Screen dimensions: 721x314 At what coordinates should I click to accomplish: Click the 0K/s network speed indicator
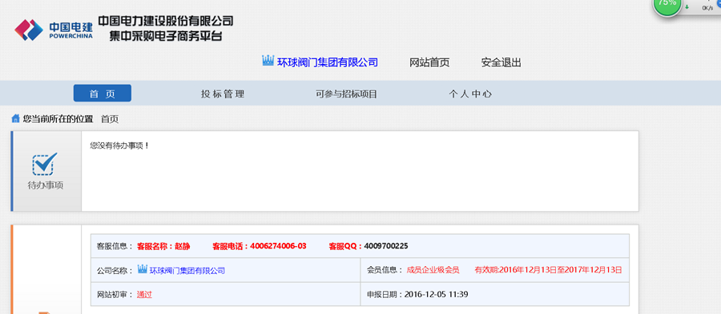(707, 8)
